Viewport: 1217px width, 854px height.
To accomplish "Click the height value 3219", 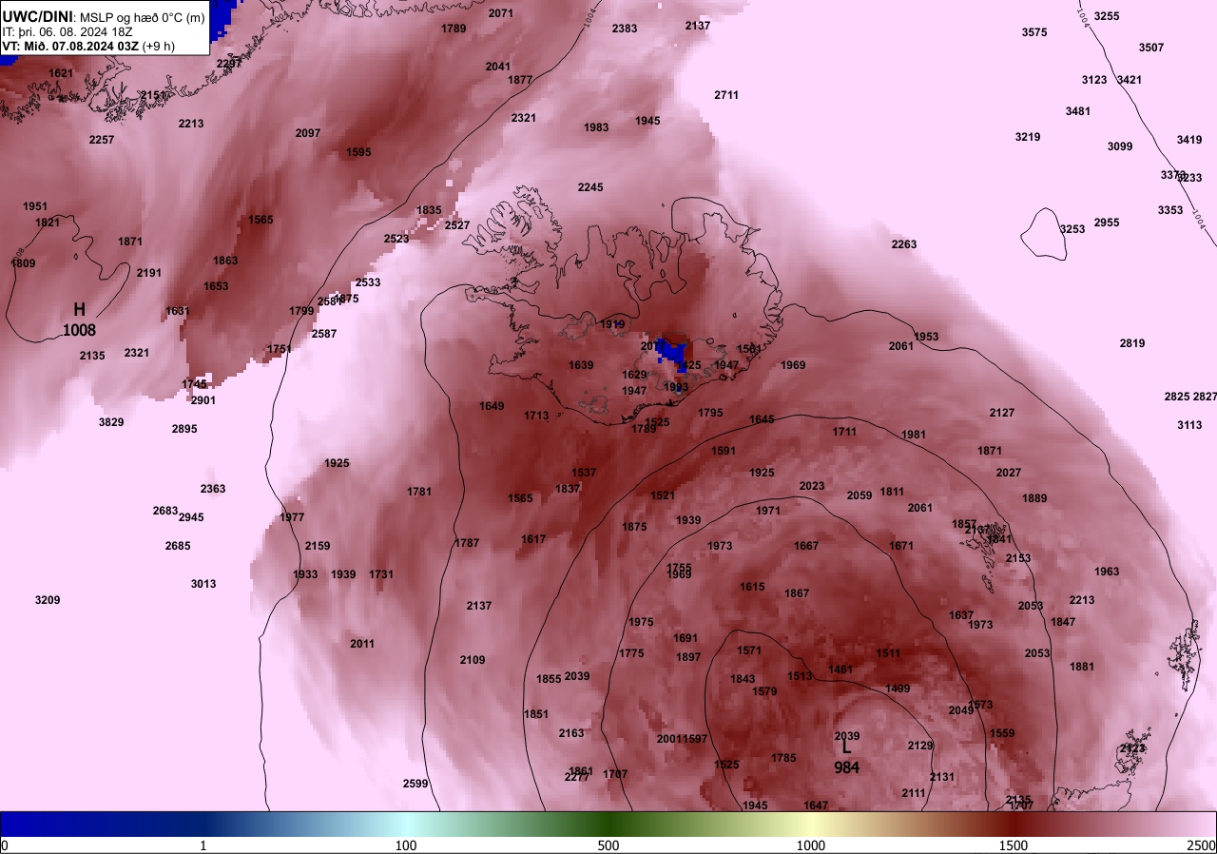I will click(1028, 137).
